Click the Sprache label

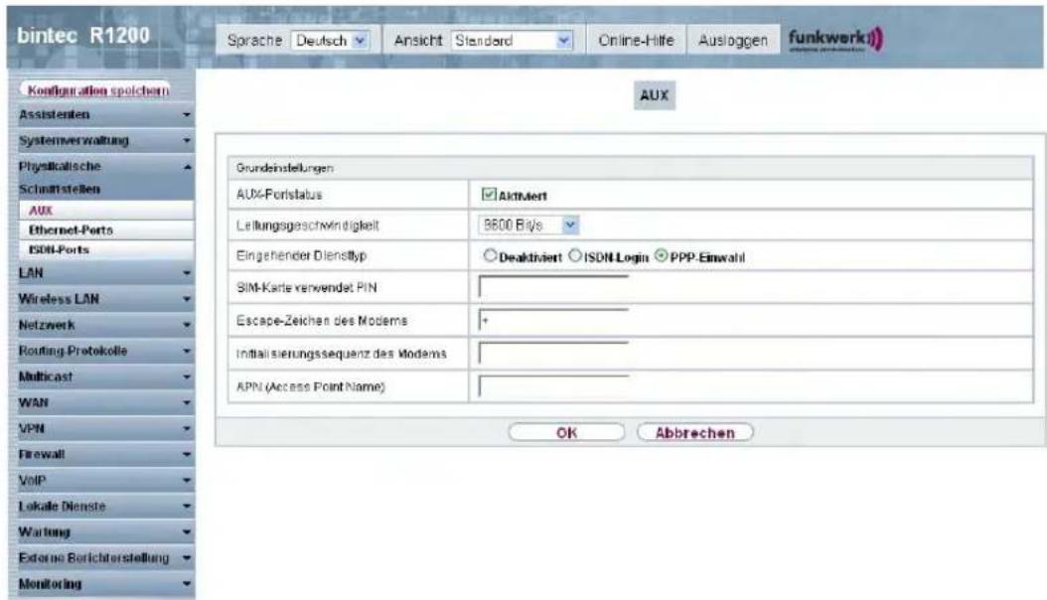click(x=254, y=41)
